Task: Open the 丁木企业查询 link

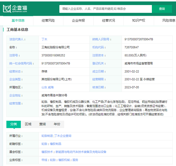Action: coord(63,136)
